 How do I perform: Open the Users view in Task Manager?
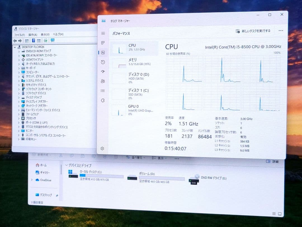coord(103,81)
